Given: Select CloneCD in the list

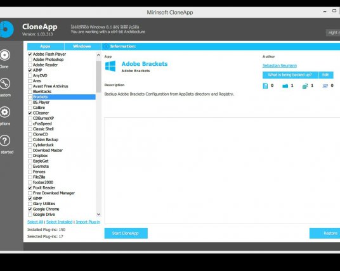Looking at the screenshot, I should point(41,134).
